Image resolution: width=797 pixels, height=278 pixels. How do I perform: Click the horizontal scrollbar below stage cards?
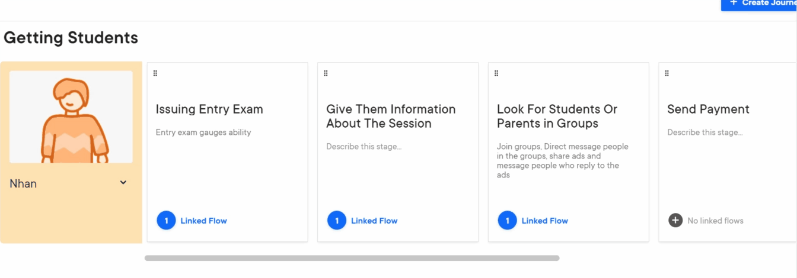[x=352, y=258]
